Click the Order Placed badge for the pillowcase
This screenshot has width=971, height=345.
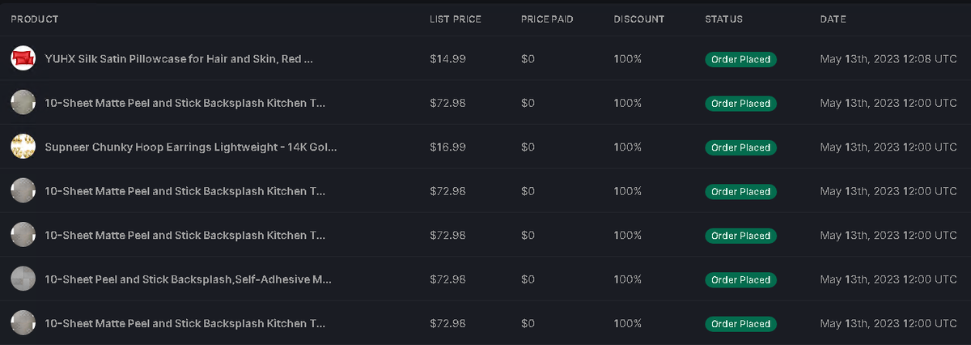(x=740, y=59)
